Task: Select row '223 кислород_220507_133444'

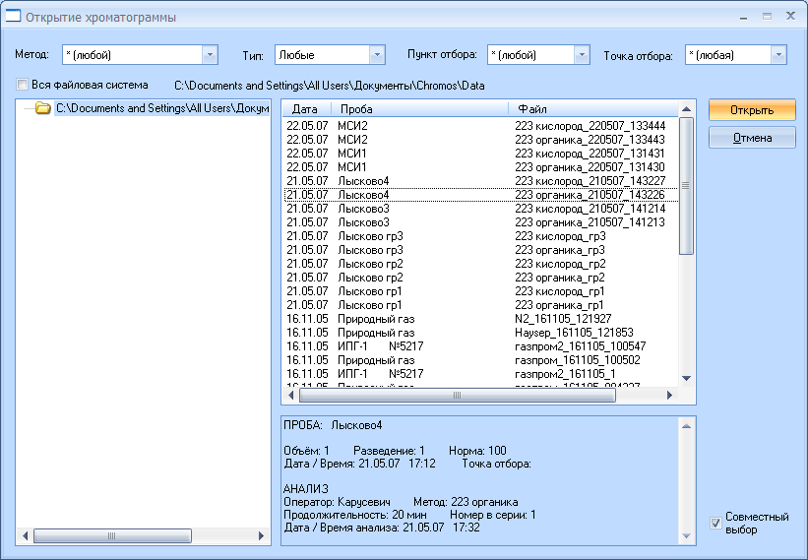Action: 590,126
